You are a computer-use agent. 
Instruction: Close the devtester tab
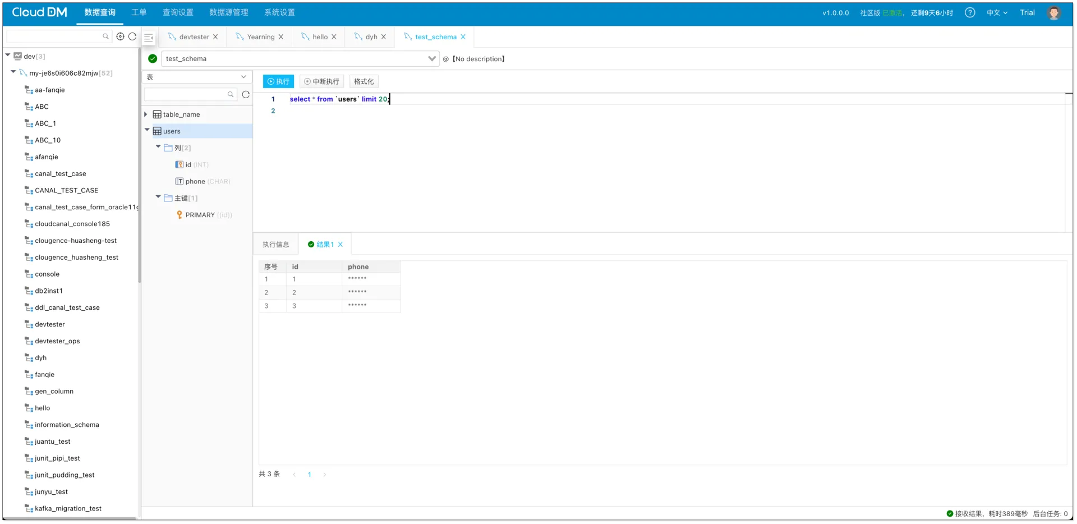215,37
